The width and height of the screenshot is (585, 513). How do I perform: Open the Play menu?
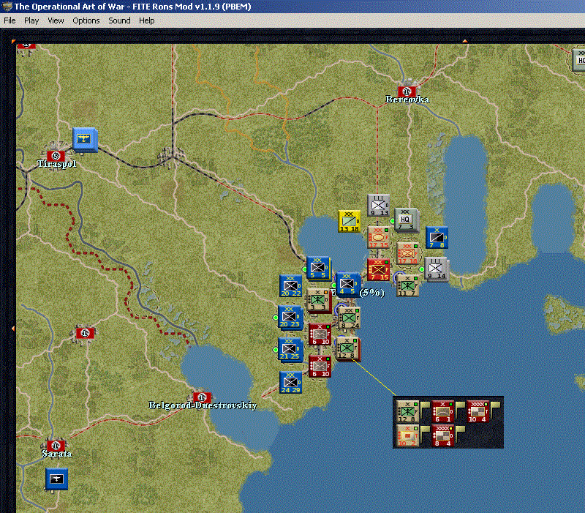31,20
